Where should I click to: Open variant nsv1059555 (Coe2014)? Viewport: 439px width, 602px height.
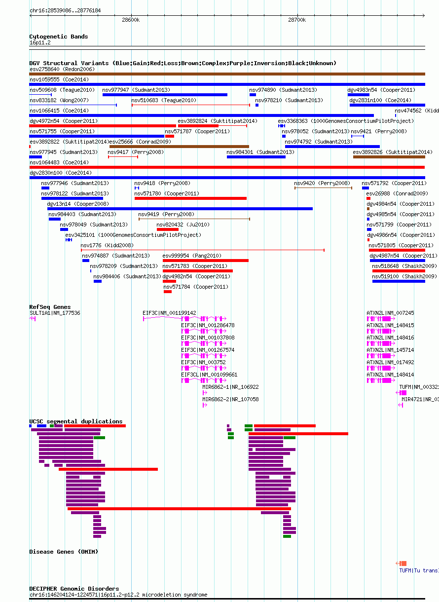59,79
